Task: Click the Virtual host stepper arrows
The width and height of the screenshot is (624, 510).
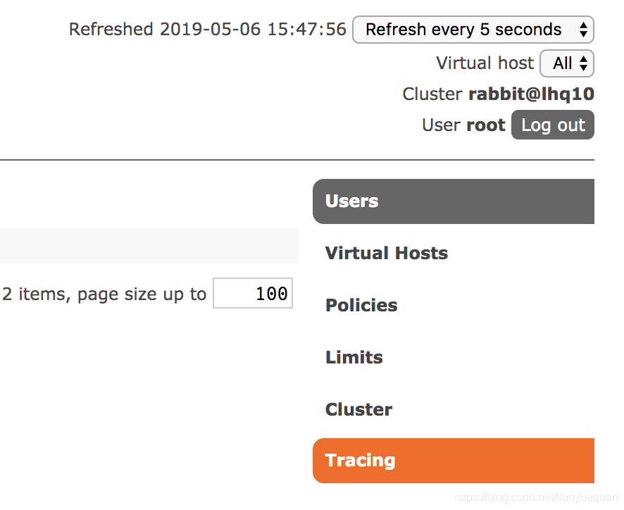Action: (582, 63)
